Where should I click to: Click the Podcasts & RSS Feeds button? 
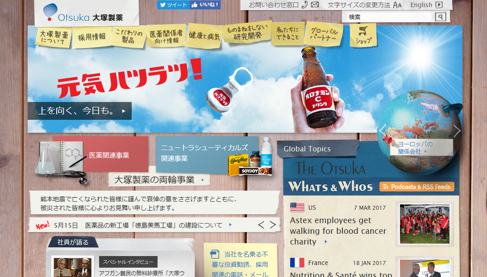coord(417,187)
